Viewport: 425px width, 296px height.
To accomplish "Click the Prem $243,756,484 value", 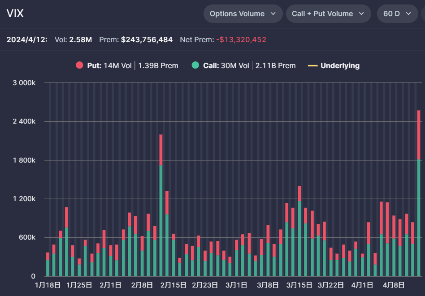I will 147,39.
